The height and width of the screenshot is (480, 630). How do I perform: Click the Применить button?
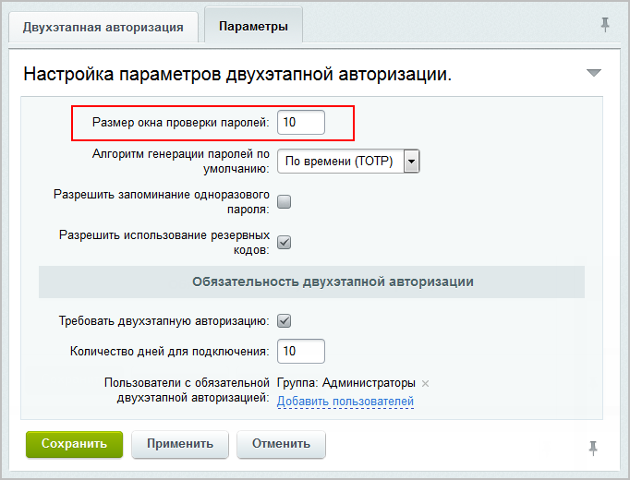[x=179, y=444]
